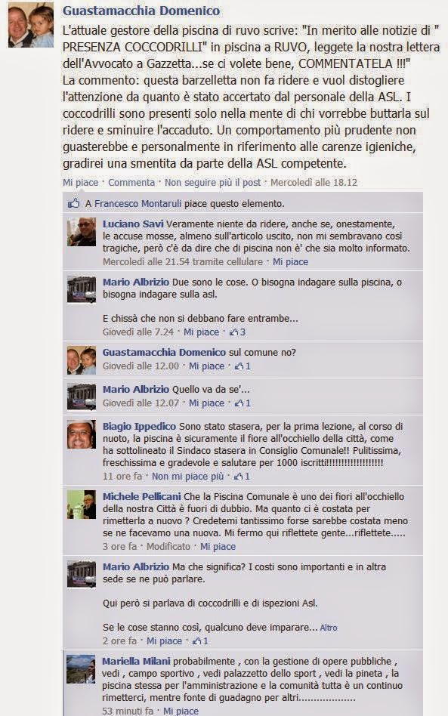Open Biagio Ippedico's avatar thumbnail
Image resolution: width=448 pixels, height=716 pixels.
click(82, 434)
